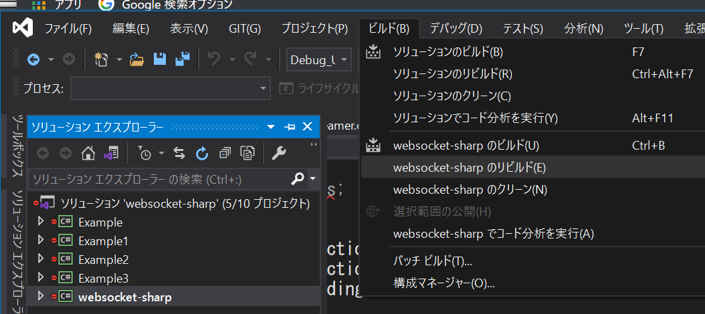This screenshot has width=705, height=314.
Task: Click the Show All Files icon
Action: 247,154
